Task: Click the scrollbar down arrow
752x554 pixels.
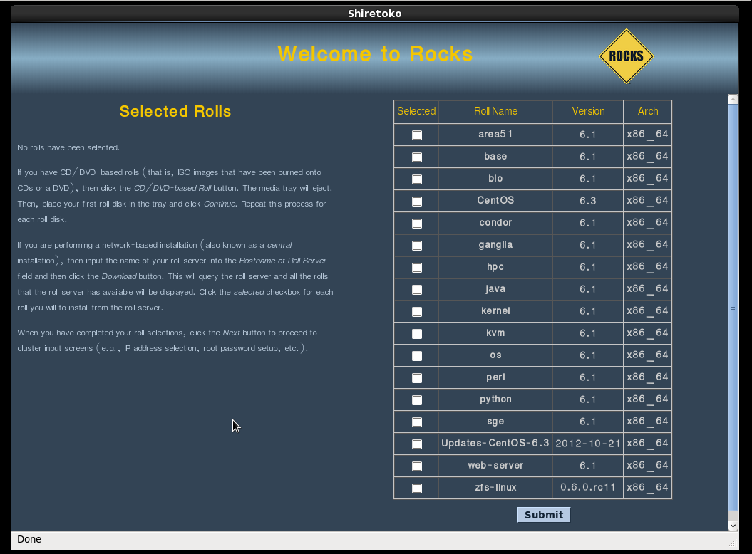Action: point(733,526)
